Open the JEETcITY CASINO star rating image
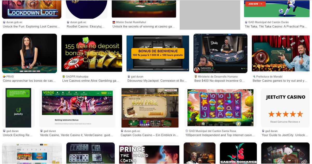This screenshot has height=164, width=312. pos(285,108)
